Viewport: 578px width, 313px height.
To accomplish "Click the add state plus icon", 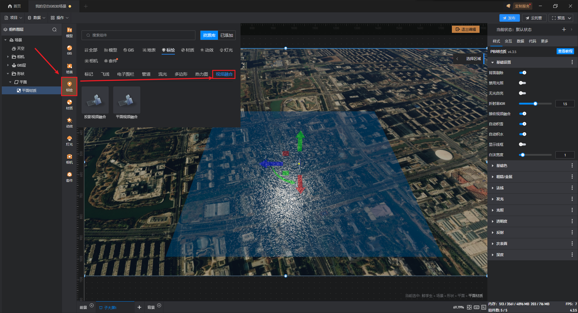I will [x=564, y=30].
